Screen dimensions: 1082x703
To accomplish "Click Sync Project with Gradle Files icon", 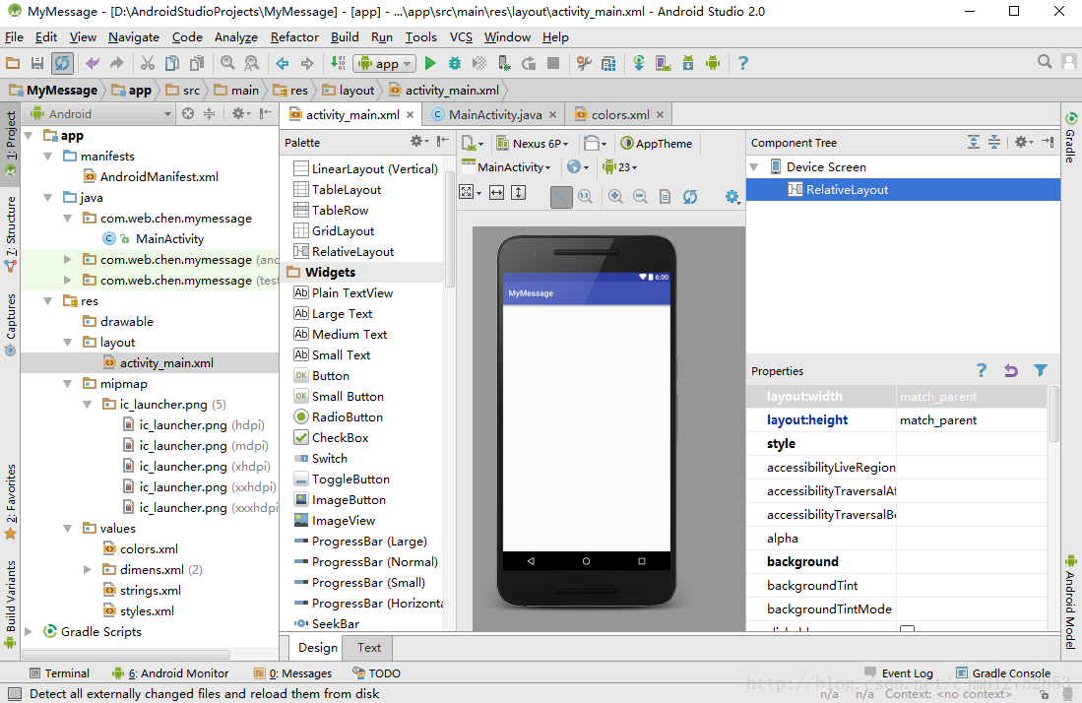I will 639,63.
